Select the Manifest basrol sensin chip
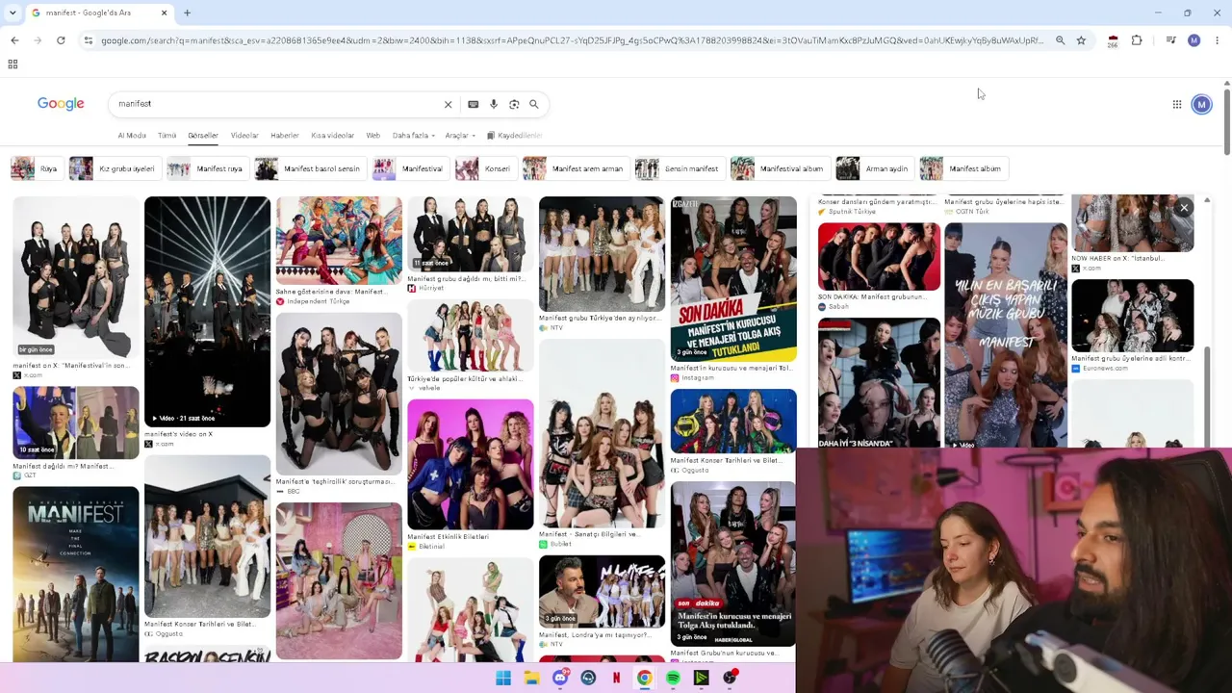1232x693 pixels. point(309,168)
